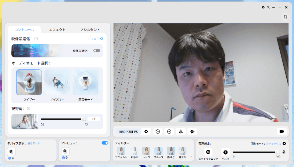The image size is (294, 167).
Task: Click the filter list horizontal scrollbar
Action: 148,160
